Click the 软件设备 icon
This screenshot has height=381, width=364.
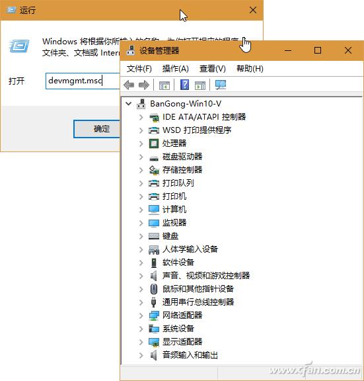click(154, 263)
